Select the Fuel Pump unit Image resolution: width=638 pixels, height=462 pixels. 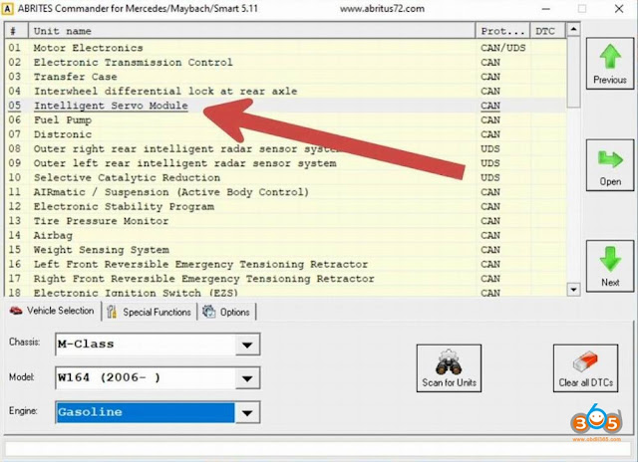[x=285, y=119]
